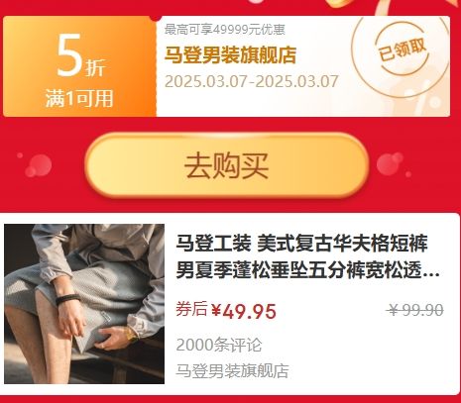Open the 马登工装 美式复古华夫格短裤 product title
Image resolution: width=461 pixels, height=403 pixels.
click(307, 257)
